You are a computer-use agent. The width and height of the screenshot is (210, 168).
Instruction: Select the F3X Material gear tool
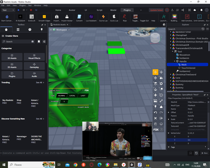(x=161, y=84)
